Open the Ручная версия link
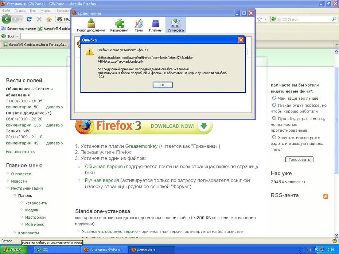The width and height of the screenshot is (339, 254). tap(102, 180)
